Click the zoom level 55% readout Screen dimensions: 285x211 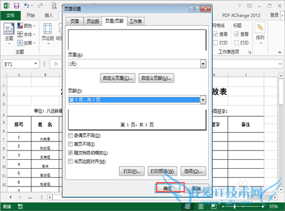point(273,206)
